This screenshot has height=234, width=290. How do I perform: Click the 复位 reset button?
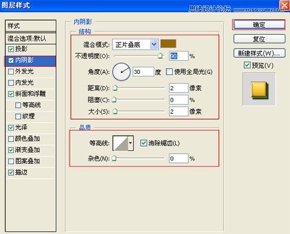259,39
